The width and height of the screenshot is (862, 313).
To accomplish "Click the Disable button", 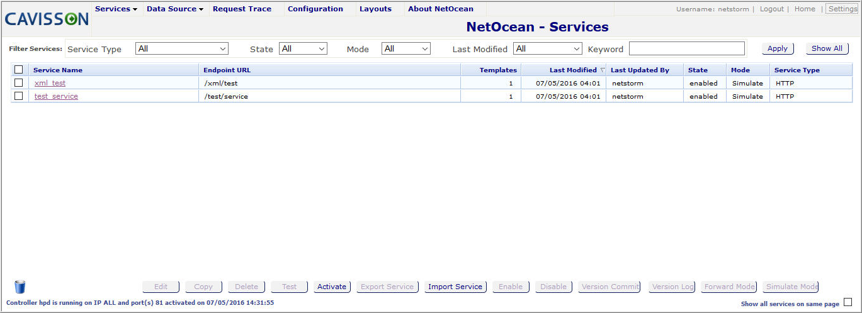I will coord(553,287).
